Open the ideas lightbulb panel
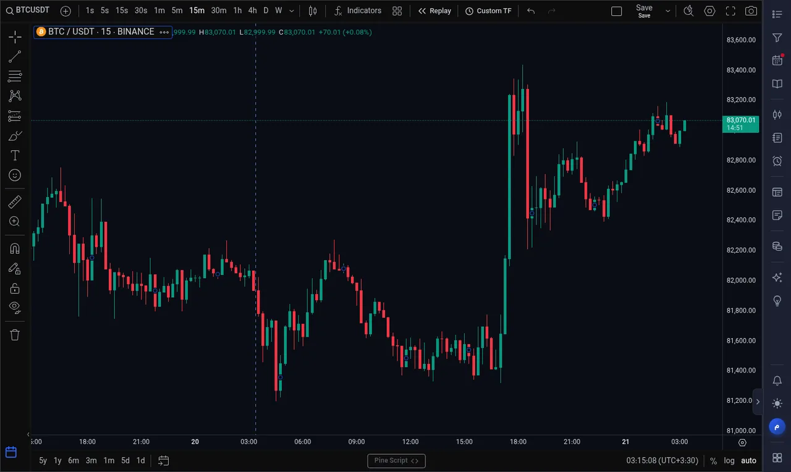 tap(777, 301)
